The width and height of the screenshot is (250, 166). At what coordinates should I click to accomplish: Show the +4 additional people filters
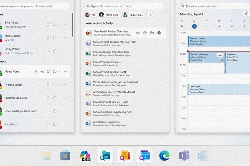pos(150,15)
